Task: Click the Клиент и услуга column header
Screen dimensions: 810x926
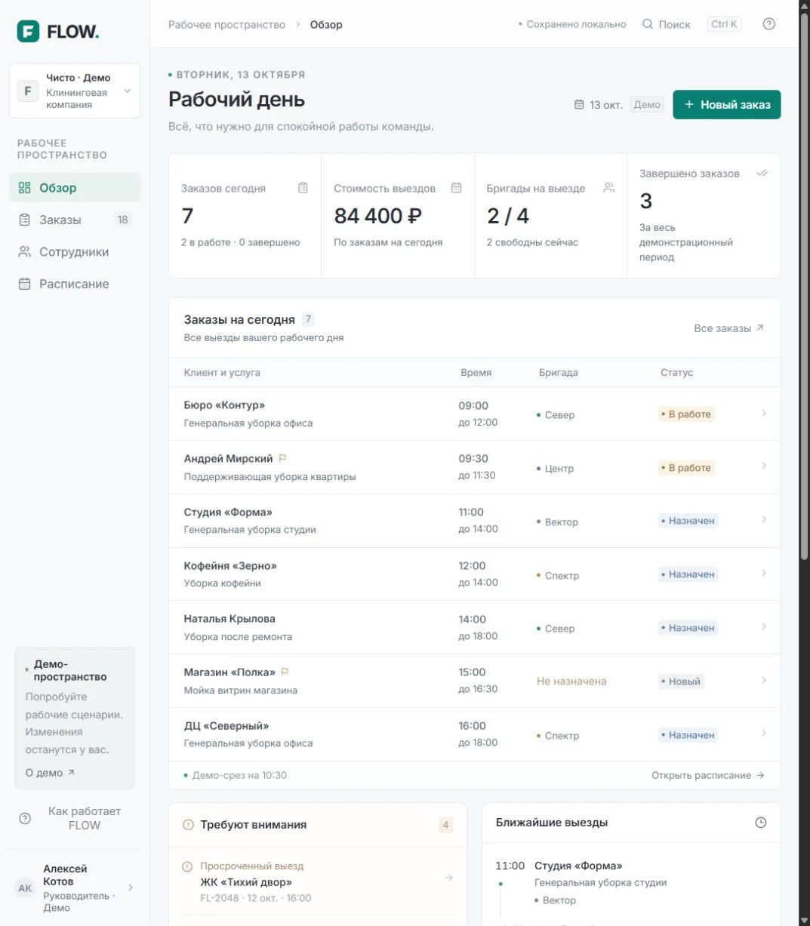Action: coord(222,372)
